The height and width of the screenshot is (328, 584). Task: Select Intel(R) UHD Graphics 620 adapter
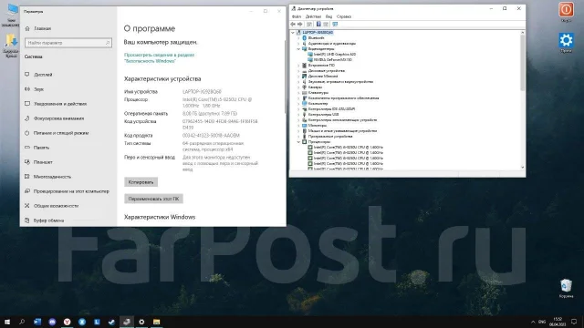(x=335, y=55)
